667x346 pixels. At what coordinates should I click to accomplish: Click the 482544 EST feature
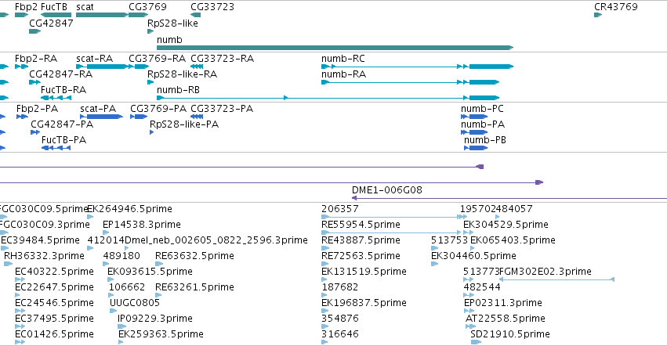[x=469, y=295]
